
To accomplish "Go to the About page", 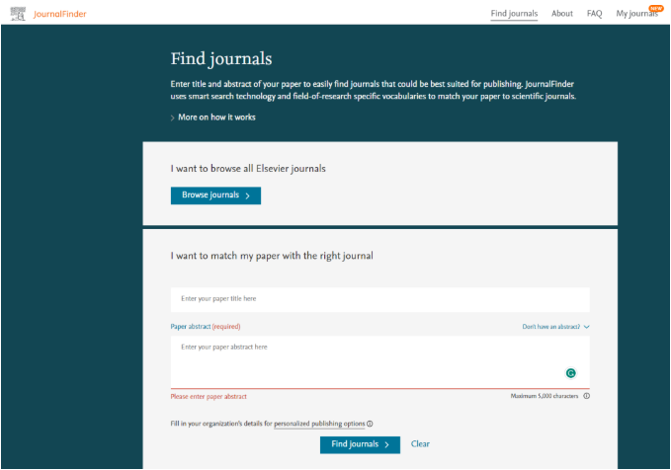I will 562,14.
